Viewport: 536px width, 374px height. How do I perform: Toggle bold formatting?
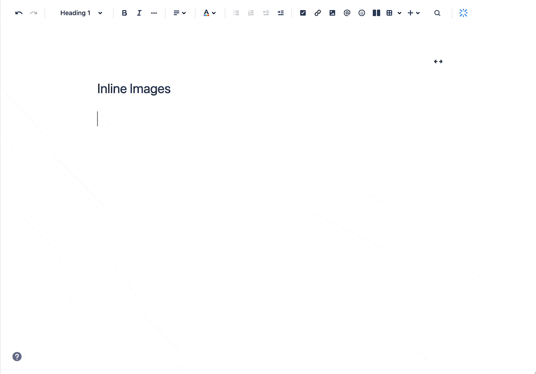click(125, 13)
